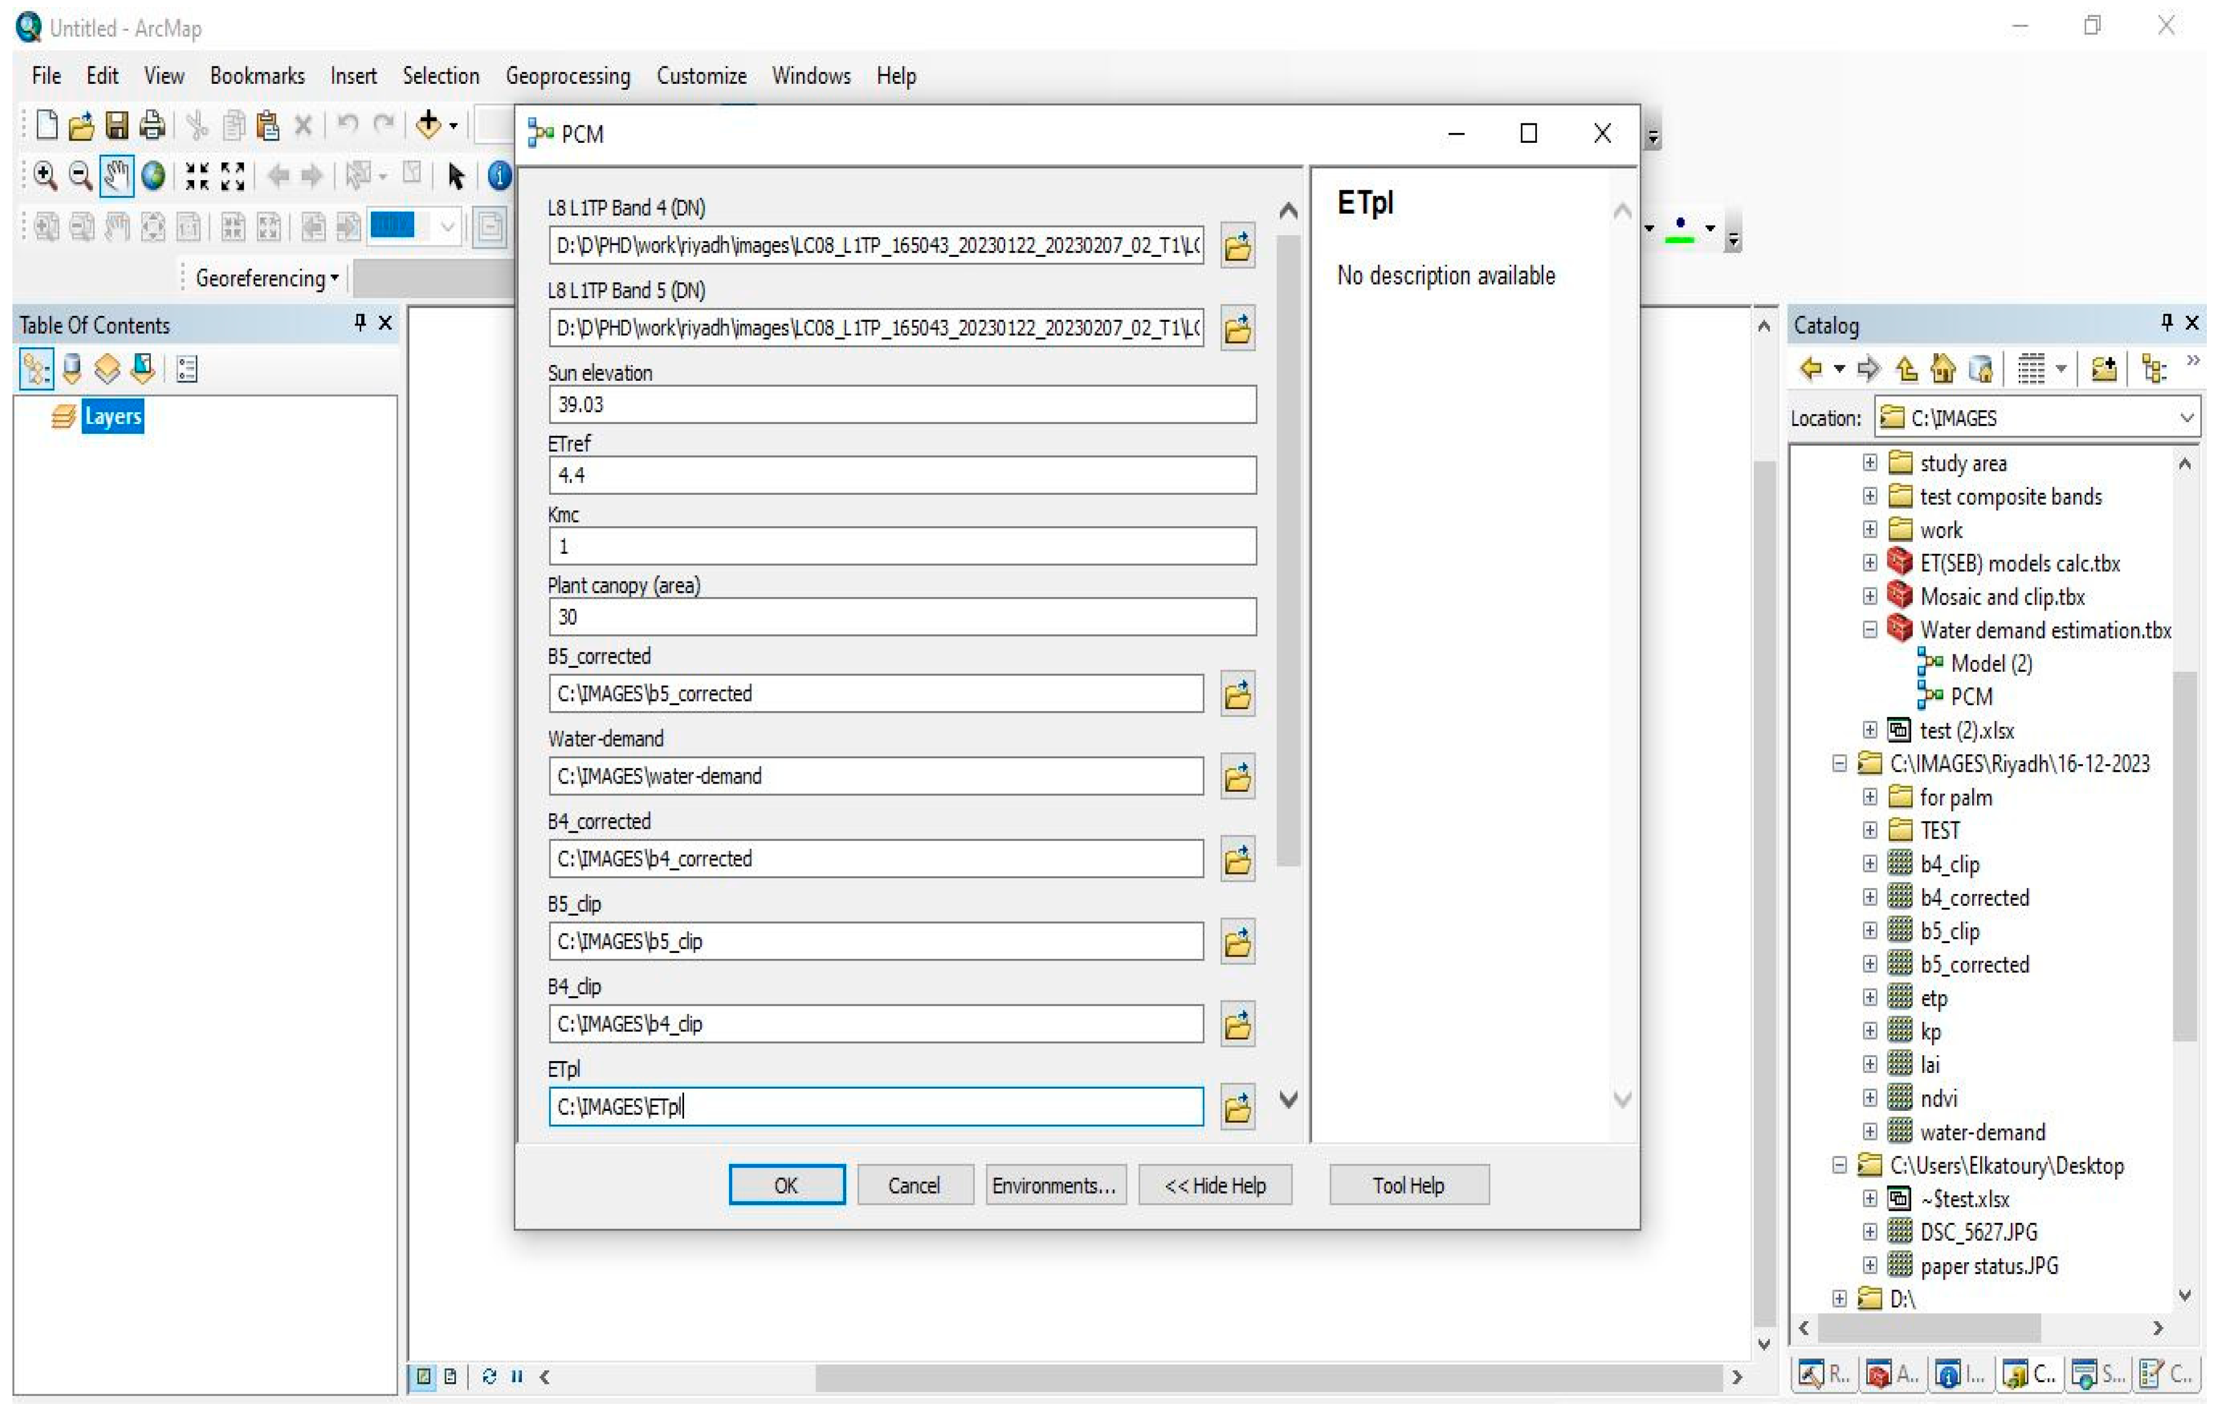Image resolution: width=2222 pixels, height=1418 pixels.
Task: Click the Identify info tool
Action: click(499, 175)
